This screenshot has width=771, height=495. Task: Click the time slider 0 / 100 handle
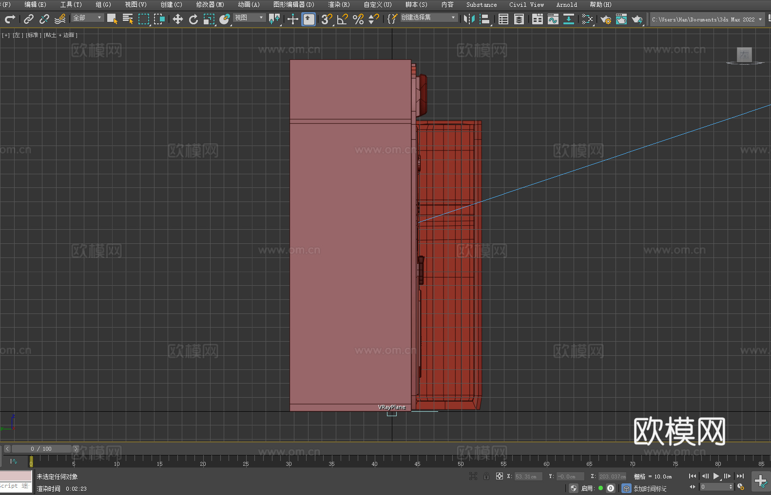41,449
